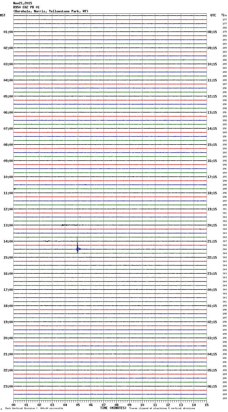
Task: Click the 11:15 UTC time label
Action: (212, 80)
